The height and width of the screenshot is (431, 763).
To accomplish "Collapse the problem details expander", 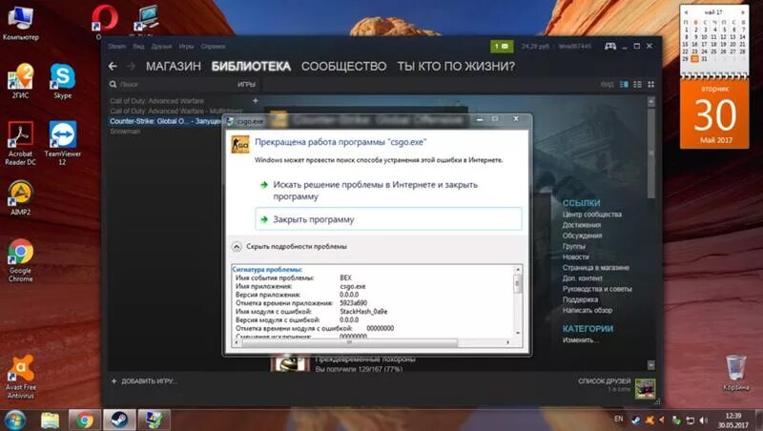I will (x=237, y=247).
